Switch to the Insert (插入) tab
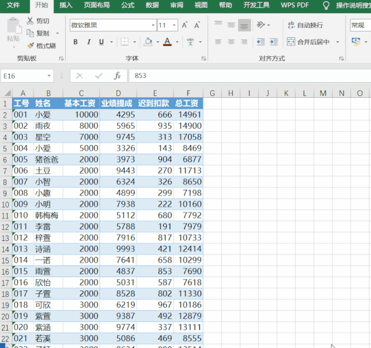Screen dimensions: 371x348 [66, 5]
